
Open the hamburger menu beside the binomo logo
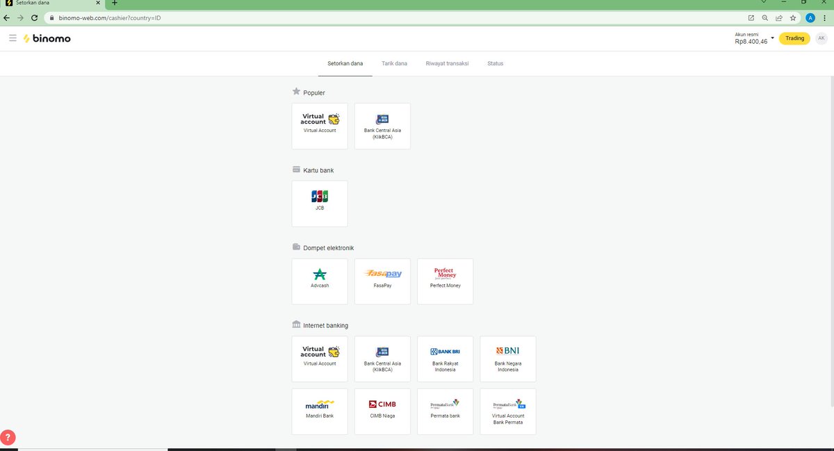tap(13, 38)
